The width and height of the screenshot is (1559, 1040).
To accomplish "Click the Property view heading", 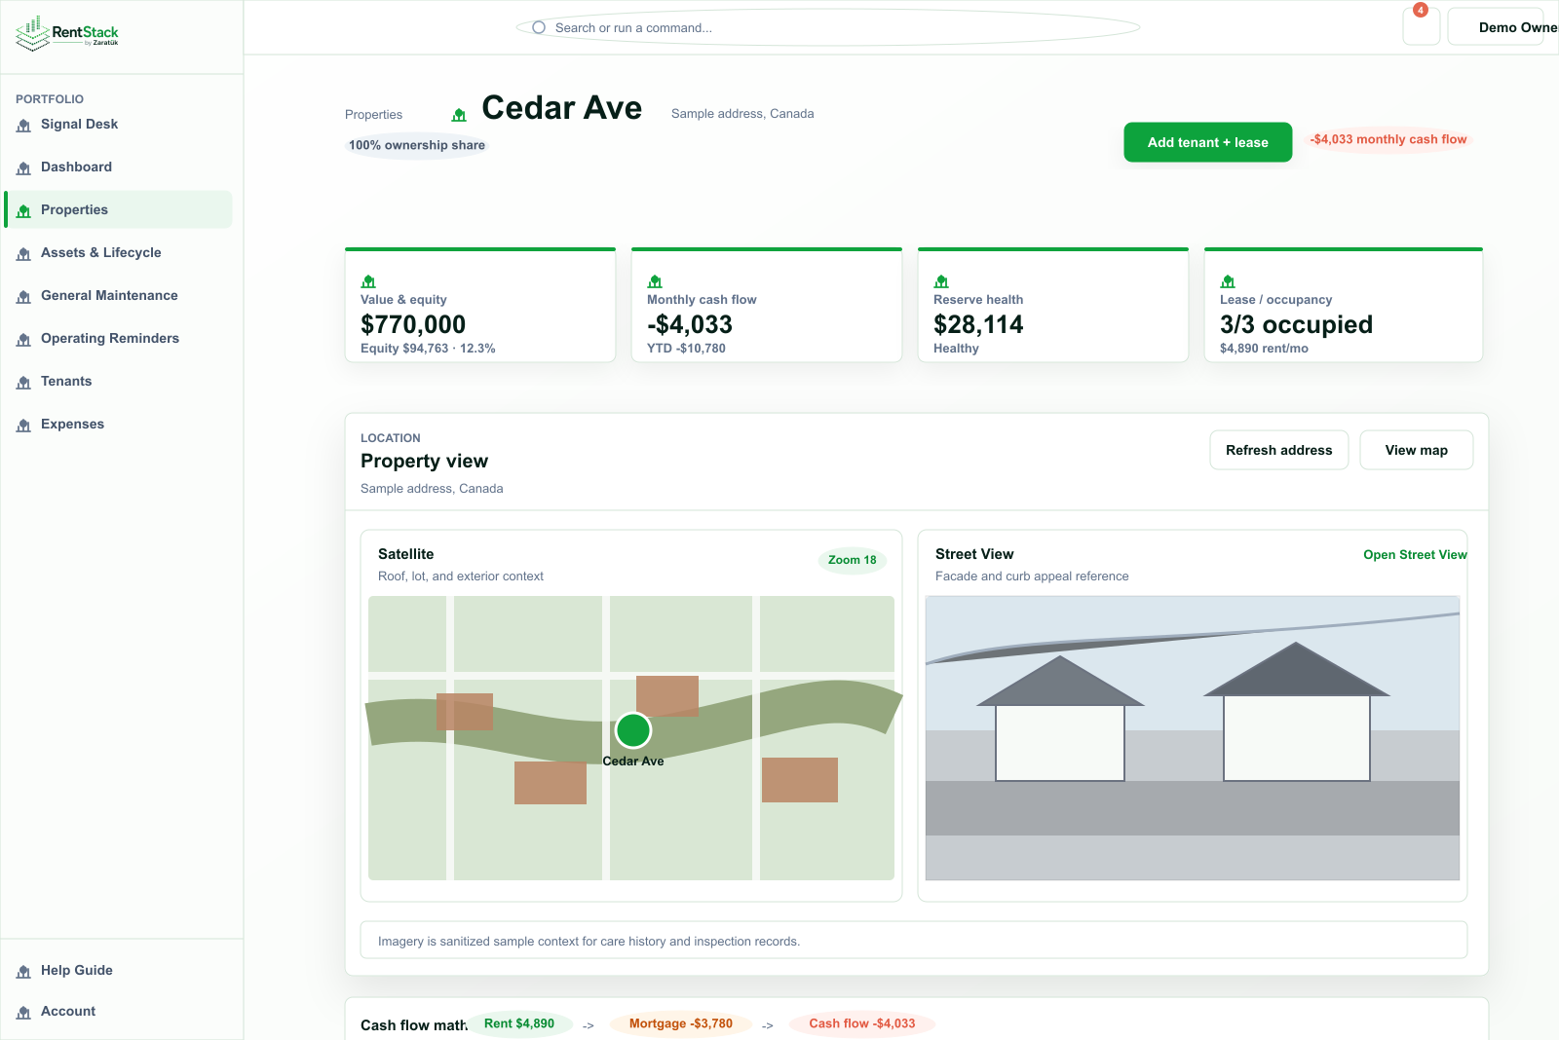I will 424,461.
